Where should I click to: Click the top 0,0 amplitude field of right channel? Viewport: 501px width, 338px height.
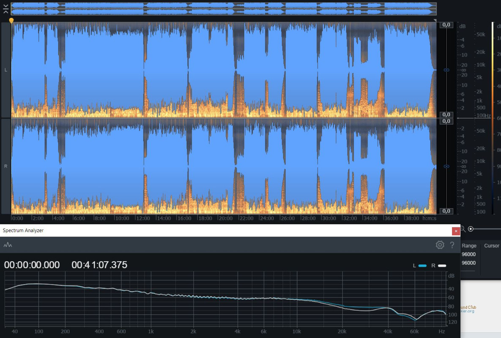pyautogui.click(x=446, y=121)
